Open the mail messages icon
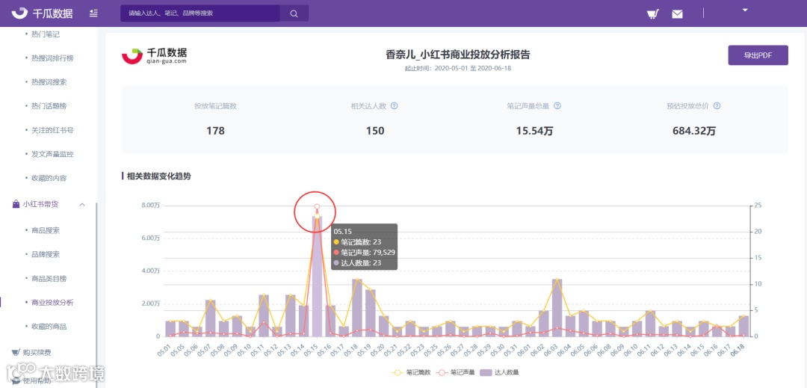Image resolution: width=807 pixels, height=388 pixels. pyautogui.click(x=677, y=14)
